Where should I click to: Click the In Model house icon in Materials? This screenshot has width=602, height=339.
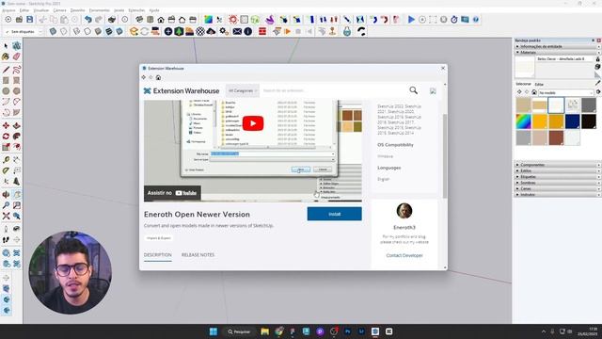tap(533, 92)
